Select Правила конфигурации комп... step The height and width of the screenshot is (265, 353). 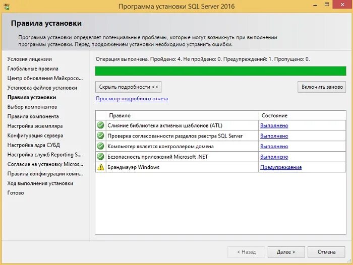[45, 174]
